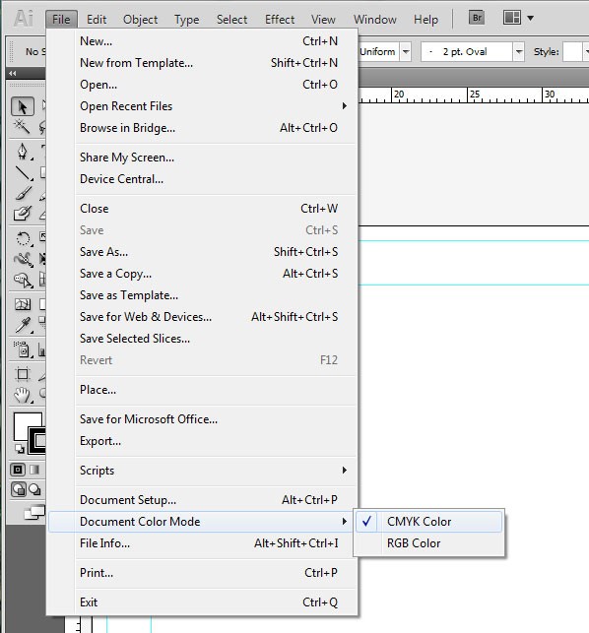Open the 2 pt. Oval brush dropdown
Screen dimensions: 589x633
[x=518, y=51]
